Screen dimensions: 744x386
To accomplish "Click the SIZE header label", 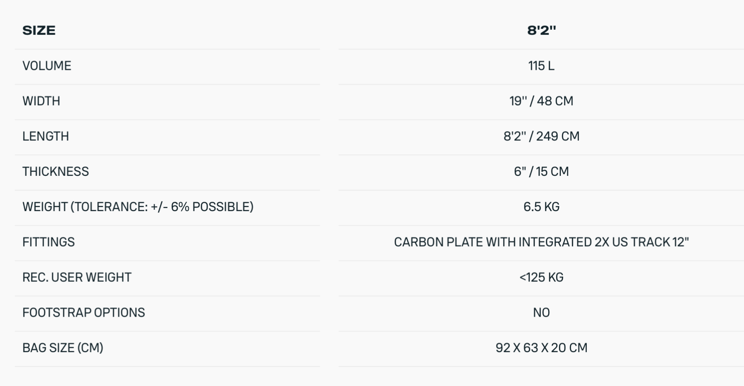I will (39, 31).
